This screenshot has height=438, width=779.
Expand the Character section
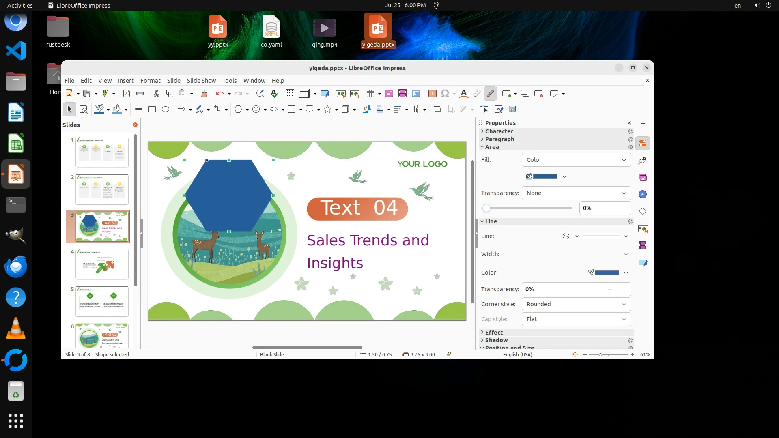(x=499, y=131)
